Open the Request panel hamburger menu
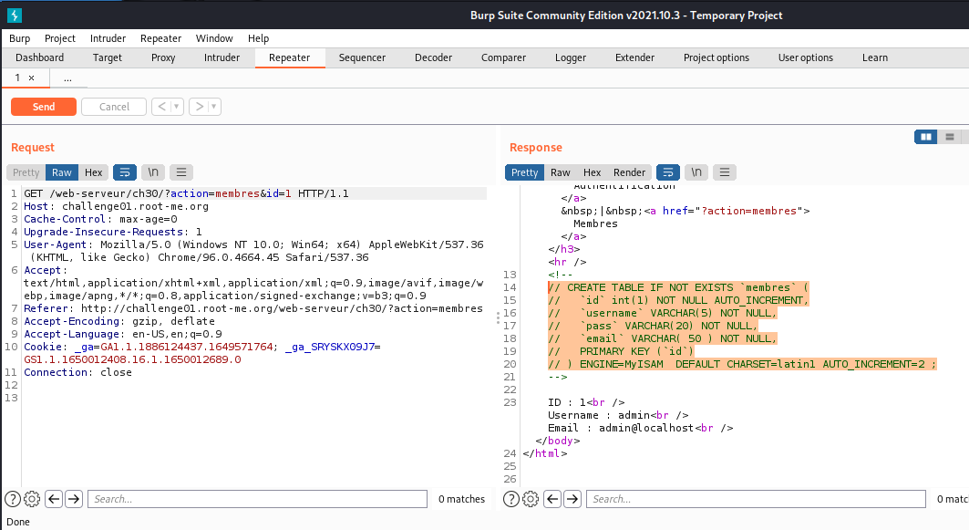Screen dimensions: 969x530 [x=181, y=172]
